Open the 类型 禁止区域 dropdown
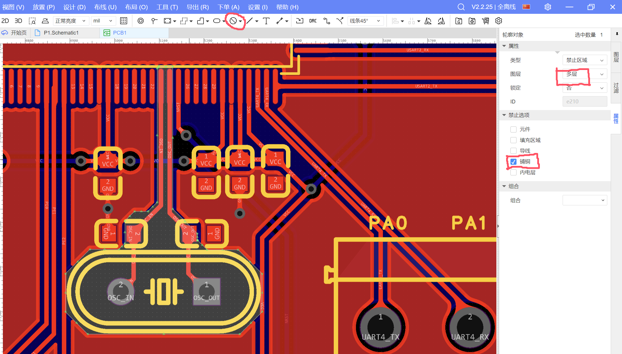622x354 pixels. pos(585,60)
